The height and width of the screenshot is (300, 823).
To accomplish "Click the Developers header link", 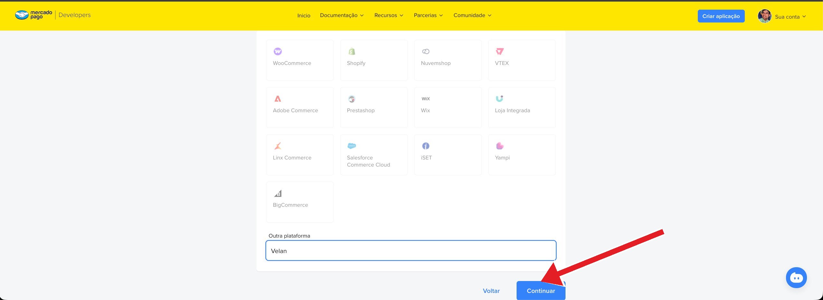I will 75,15.
